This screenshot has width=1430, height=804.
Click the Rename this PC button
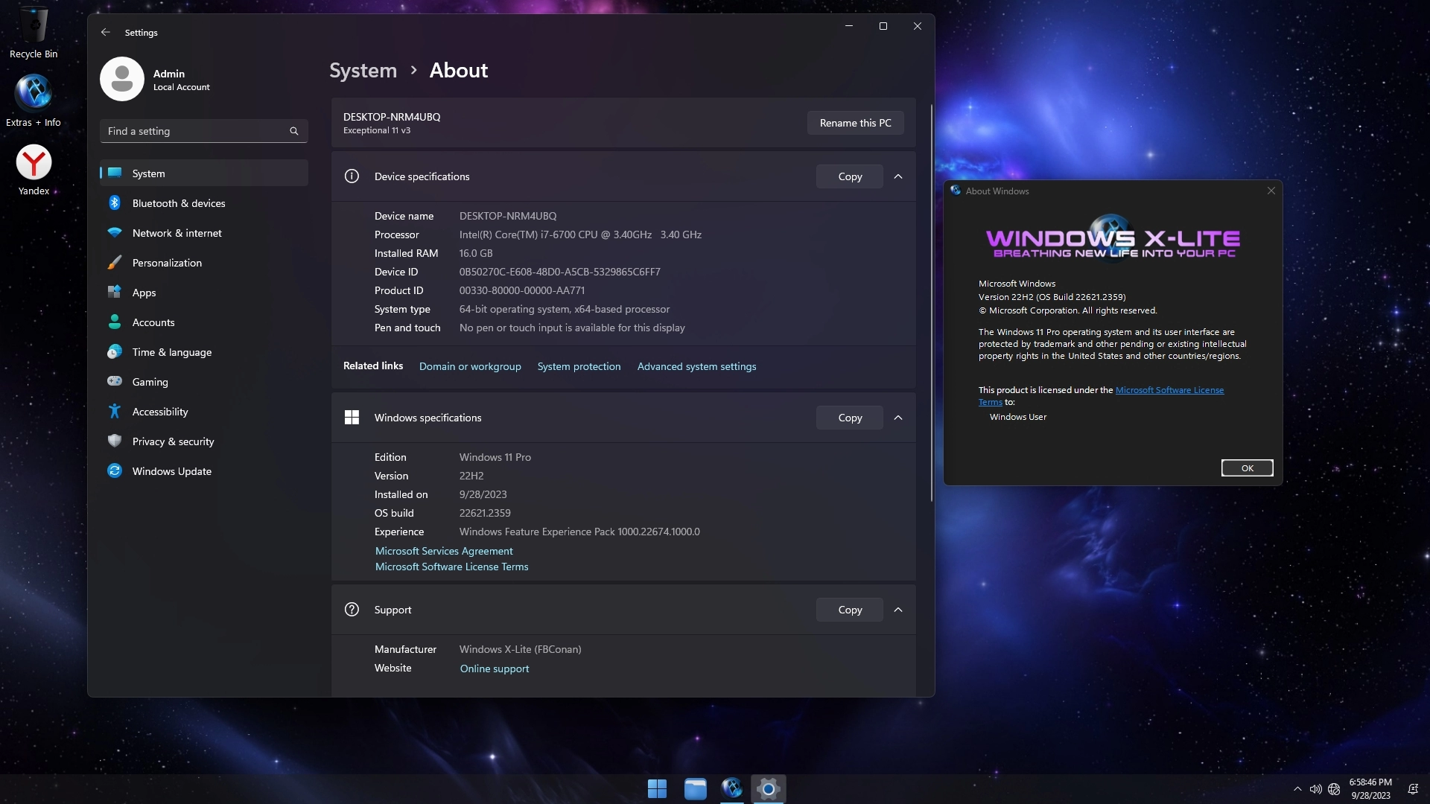click(x=855, y=123)
